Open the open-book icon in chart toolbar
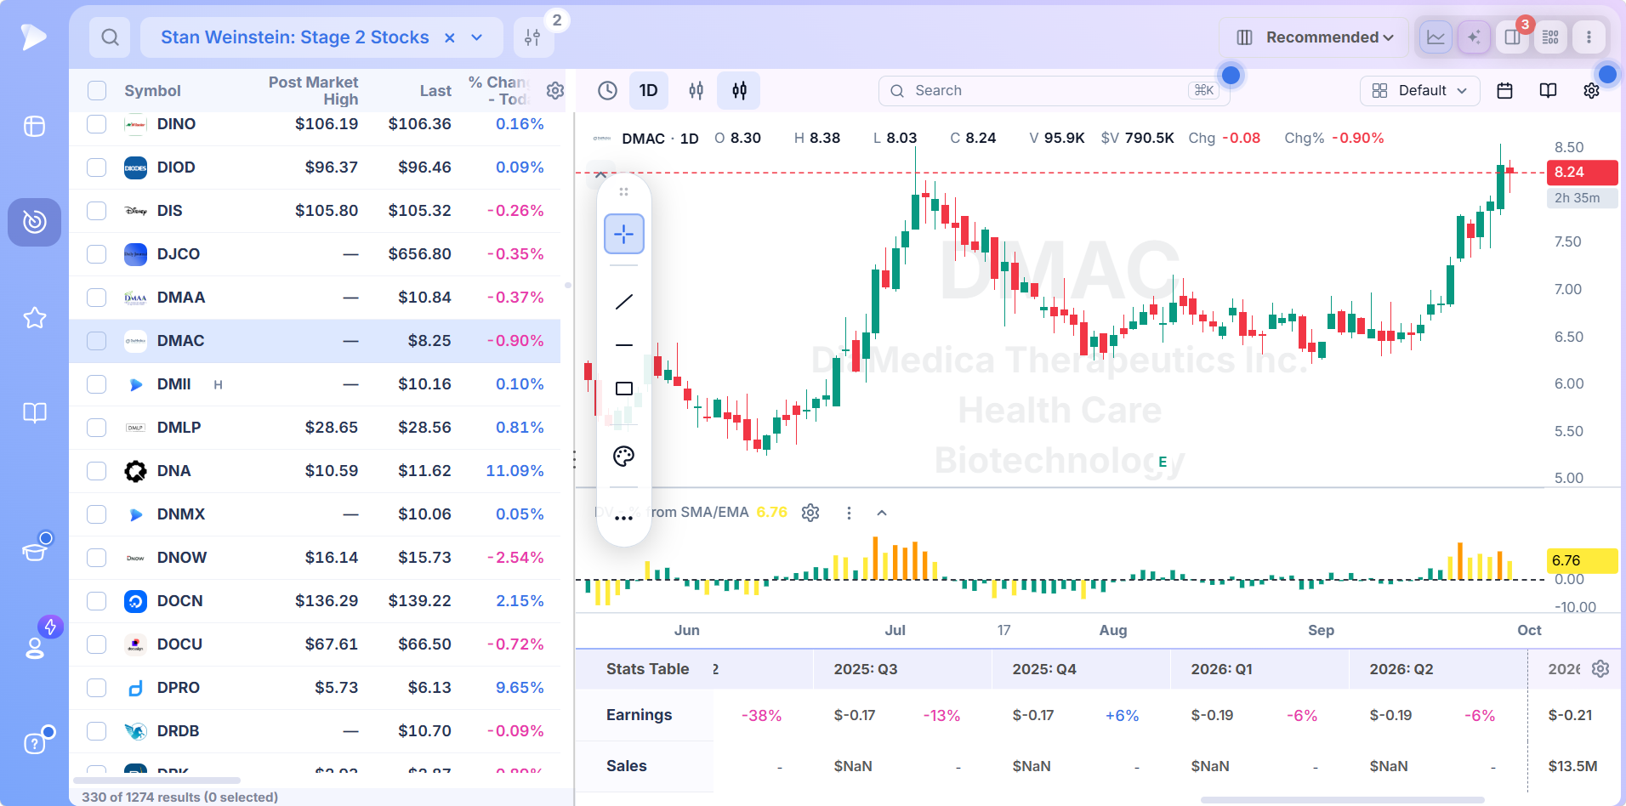1626x806 pixels. pos(1548,90)
